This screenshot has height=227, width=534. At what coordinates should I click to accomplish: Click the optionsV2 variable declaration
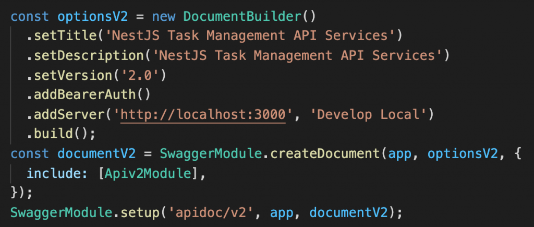(x=93, y=17)
